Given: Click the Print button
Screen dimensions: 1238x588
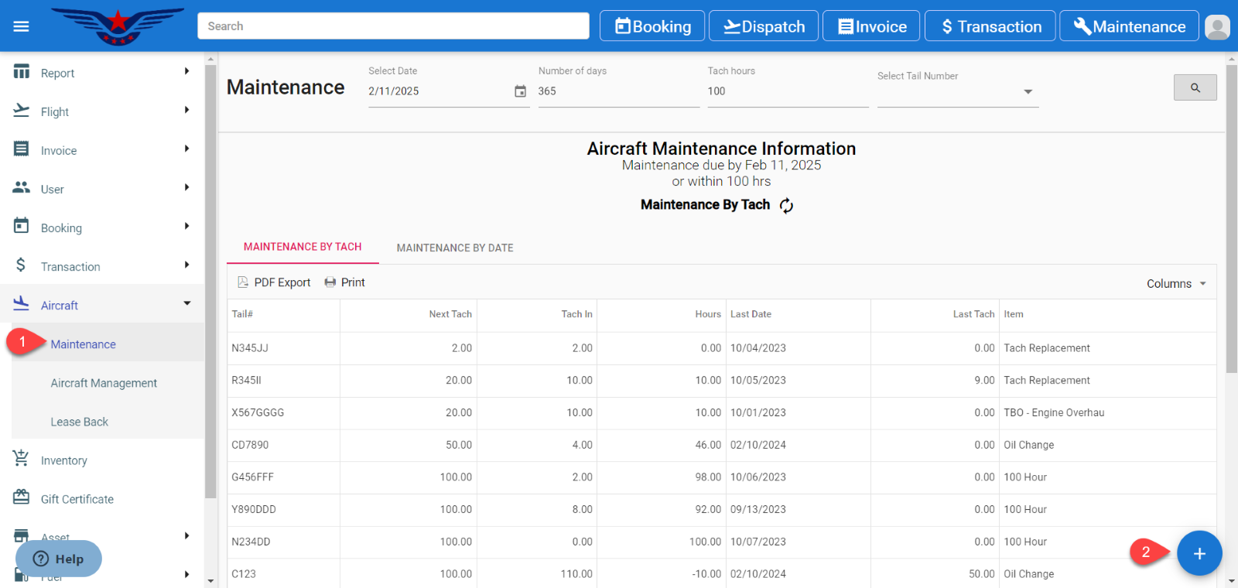Looking at the screenshot, I should (345, 282).
